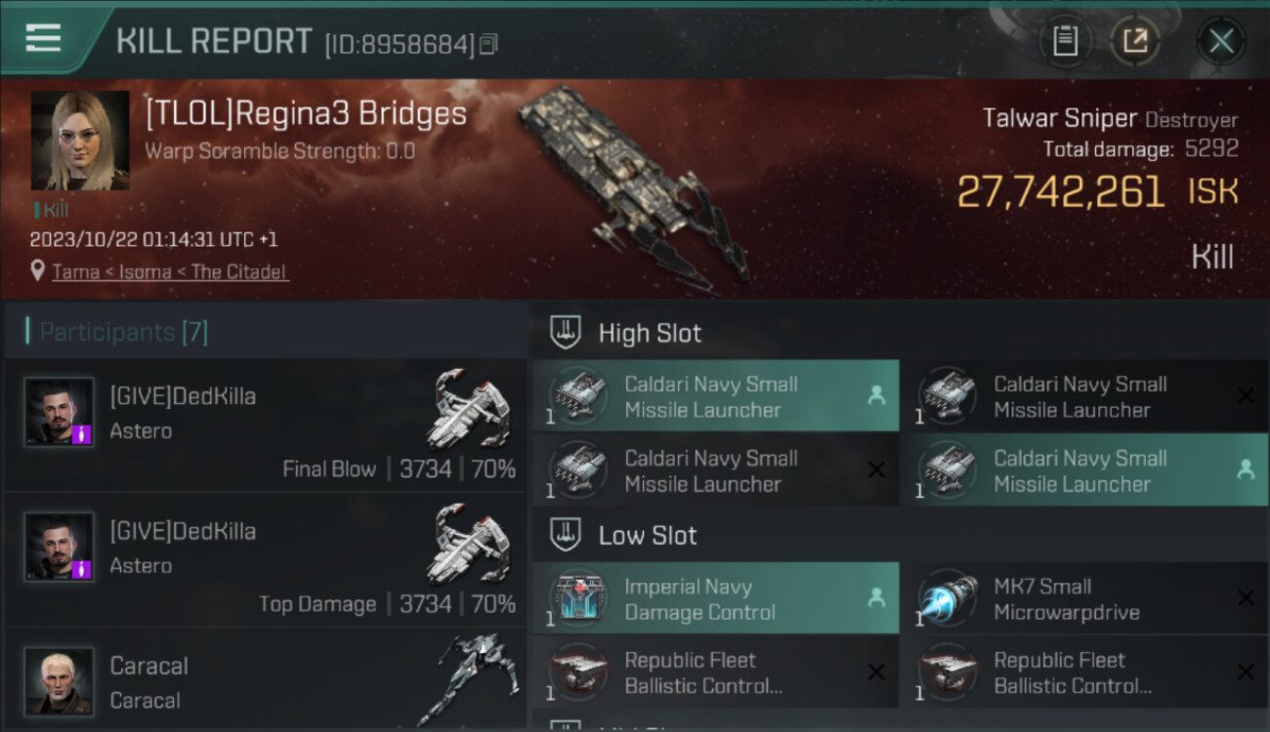The width and height of the screenshot is (1270, 732).
Task: View Regina3 Bridges pilot portrait
Action: [80, 141]
